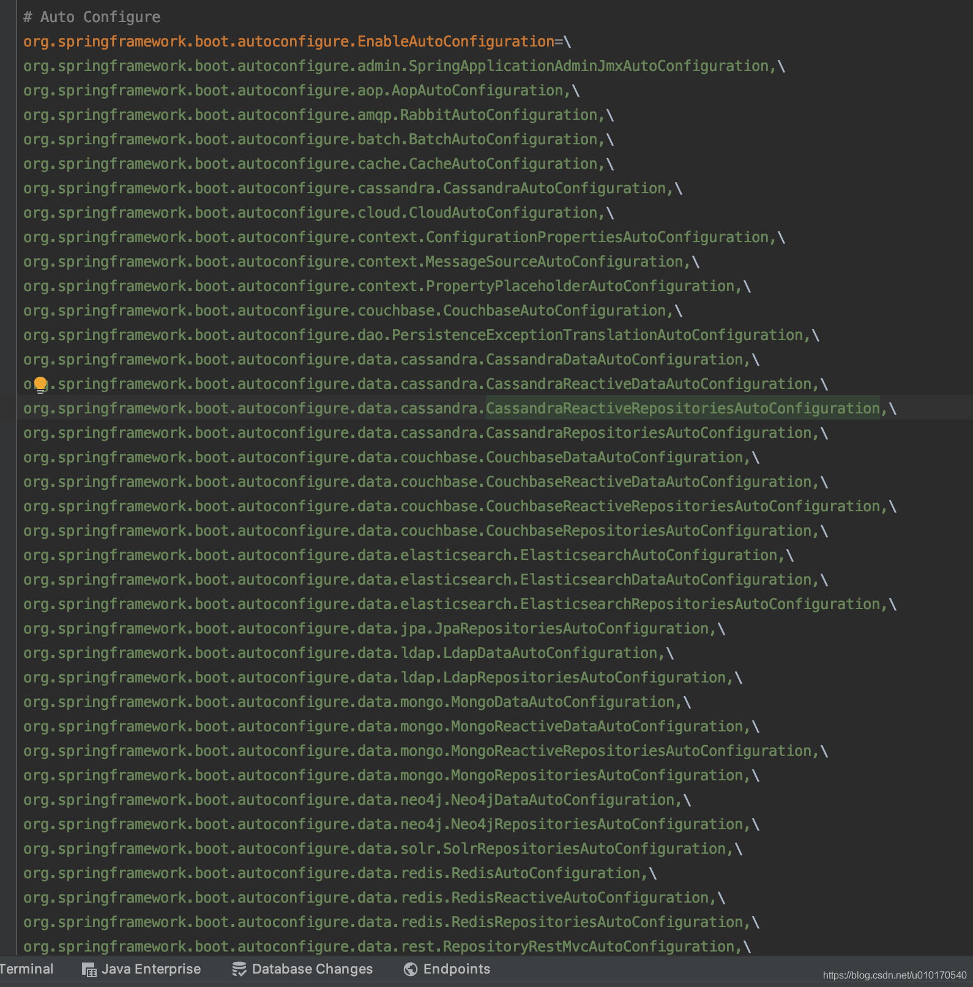Click the CassandraDataAutoConfiguration line

[x=392, y=360]
